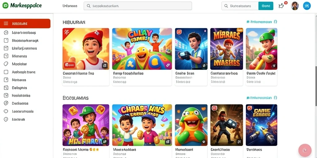Click the clock icon beside Iuhpertcmploees
The width and height of the screenshot is (317, 158).
click(x=6, y=32)
